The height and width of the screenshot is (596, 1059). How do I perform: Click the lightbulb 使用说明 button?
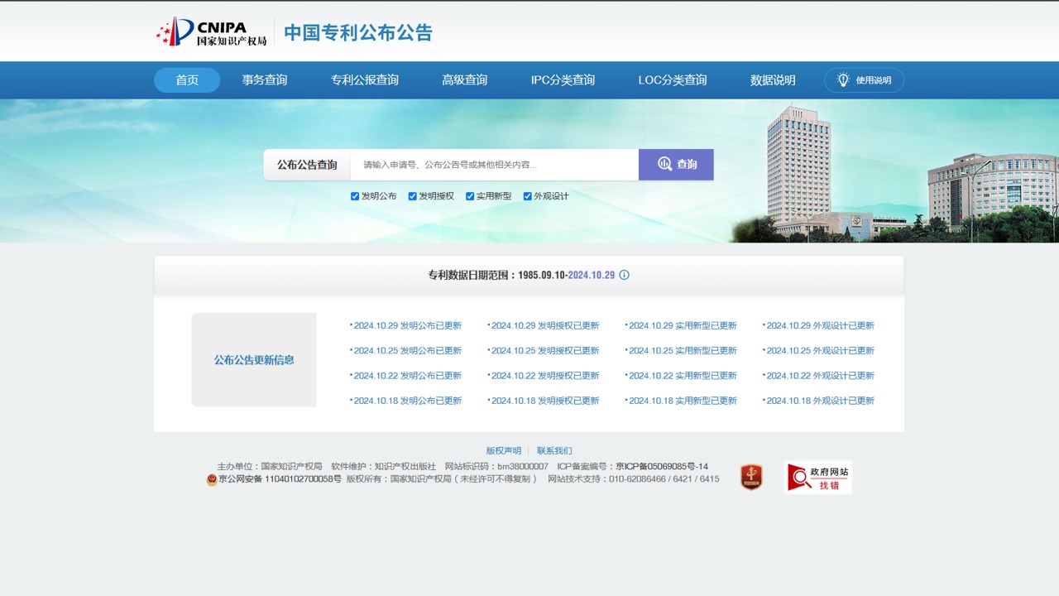click(864, 80)
